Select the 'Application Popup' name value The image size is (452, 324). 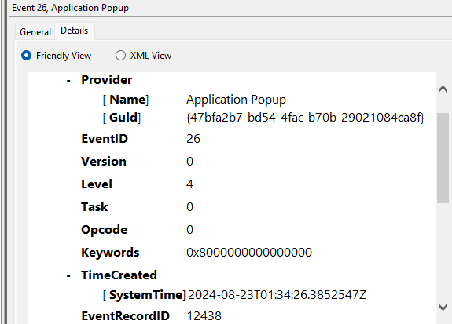(236, 100)
